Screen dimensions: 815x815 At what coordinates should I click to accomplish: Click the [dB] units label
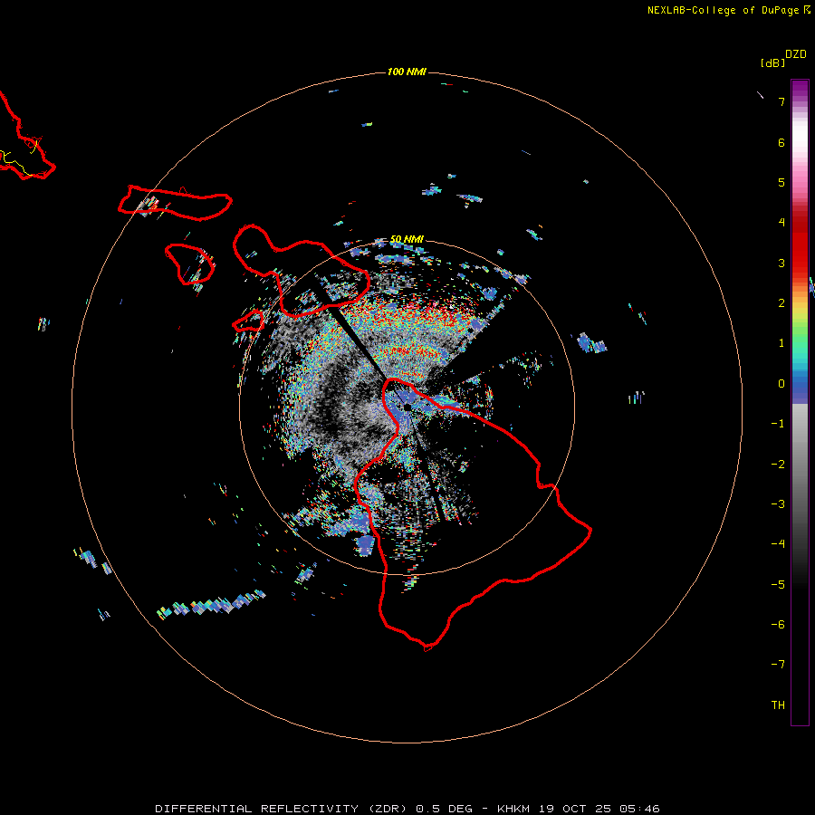point(773,62)
